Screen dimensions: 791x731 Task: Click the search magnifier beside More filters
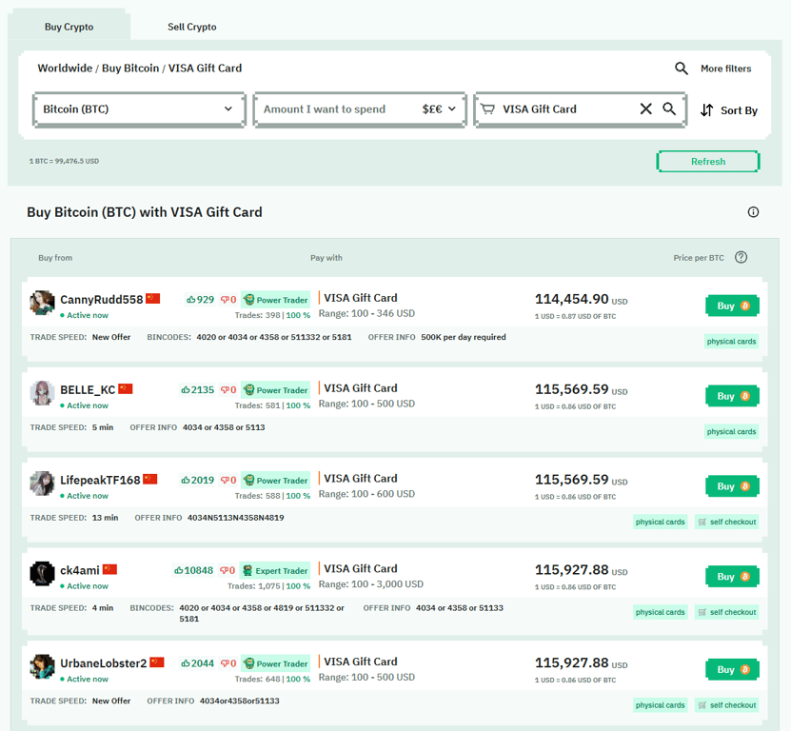tap(682, 69)
